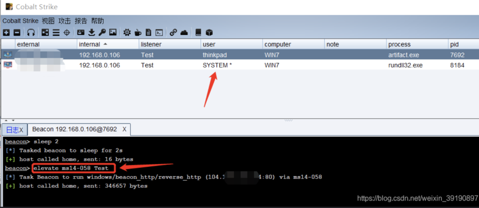
Task: Open Keystrokes via the key icon
Action: [102, 32]
